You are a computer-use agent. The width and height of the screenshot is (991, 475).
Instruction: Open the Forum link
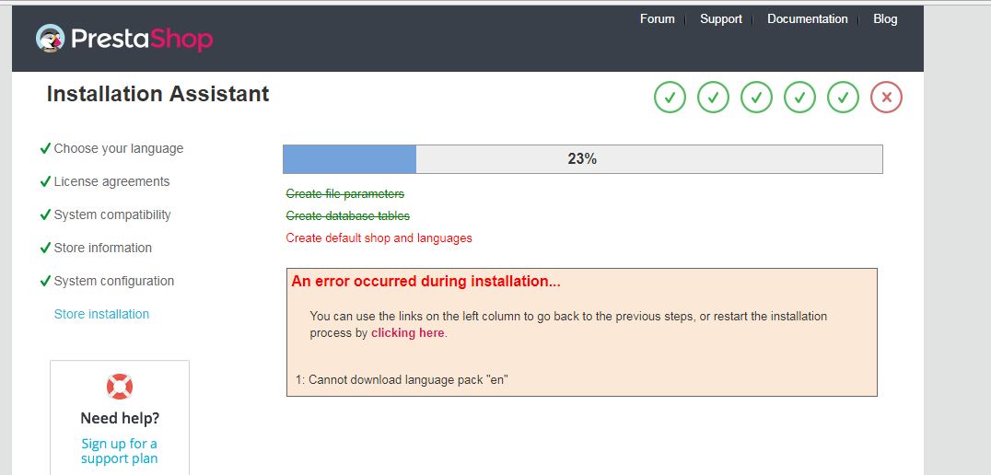(x=658, y=19)
